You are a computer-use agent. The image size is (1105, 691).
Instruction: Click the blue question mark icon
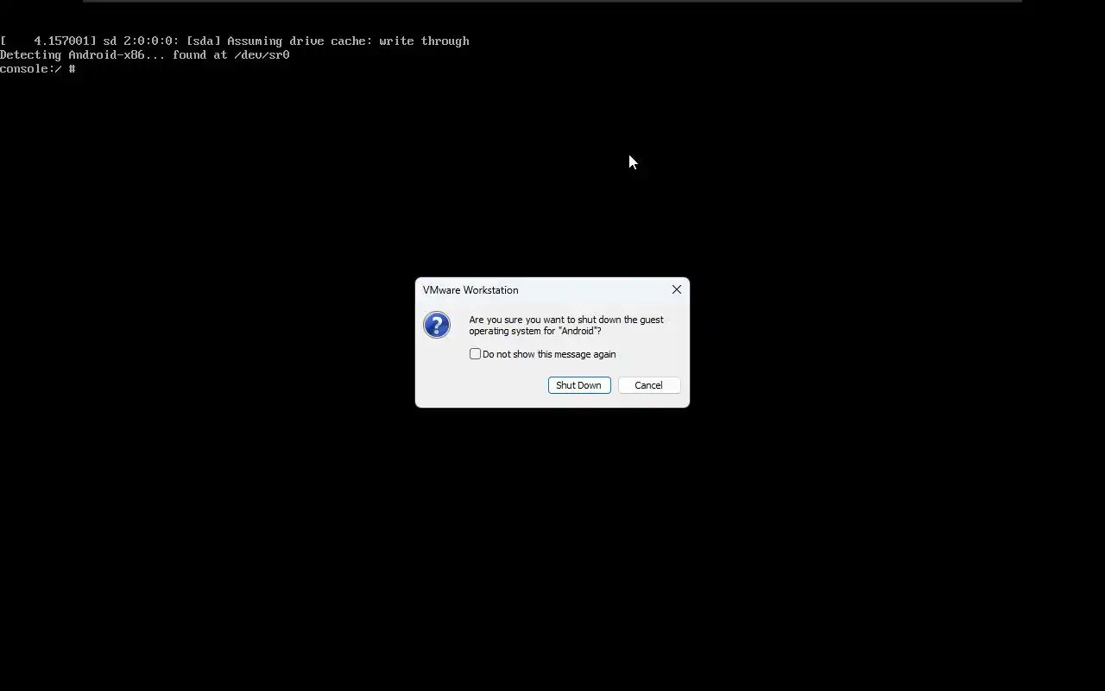point(437,325)
